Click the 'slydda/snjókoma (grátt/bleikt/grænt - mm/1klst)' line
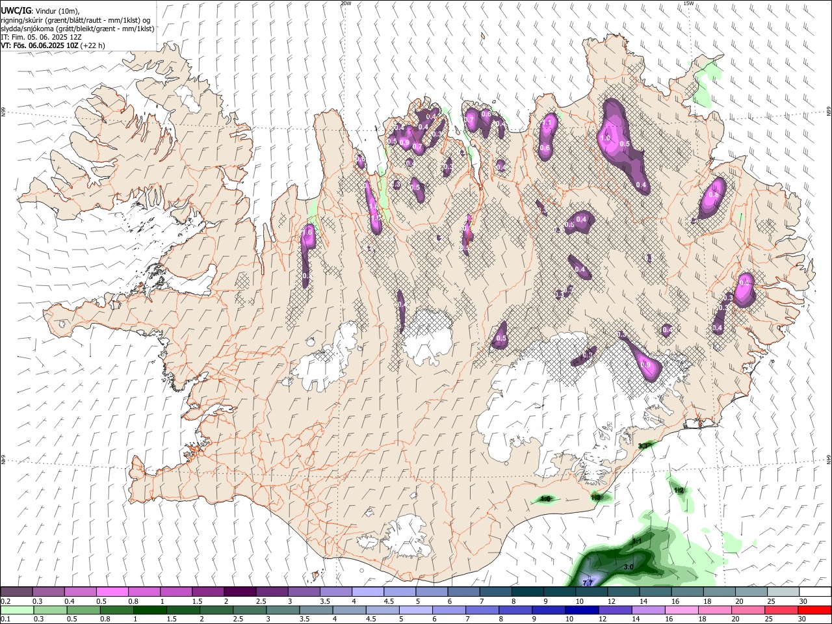The image size is (832, 624). [77, 29]
